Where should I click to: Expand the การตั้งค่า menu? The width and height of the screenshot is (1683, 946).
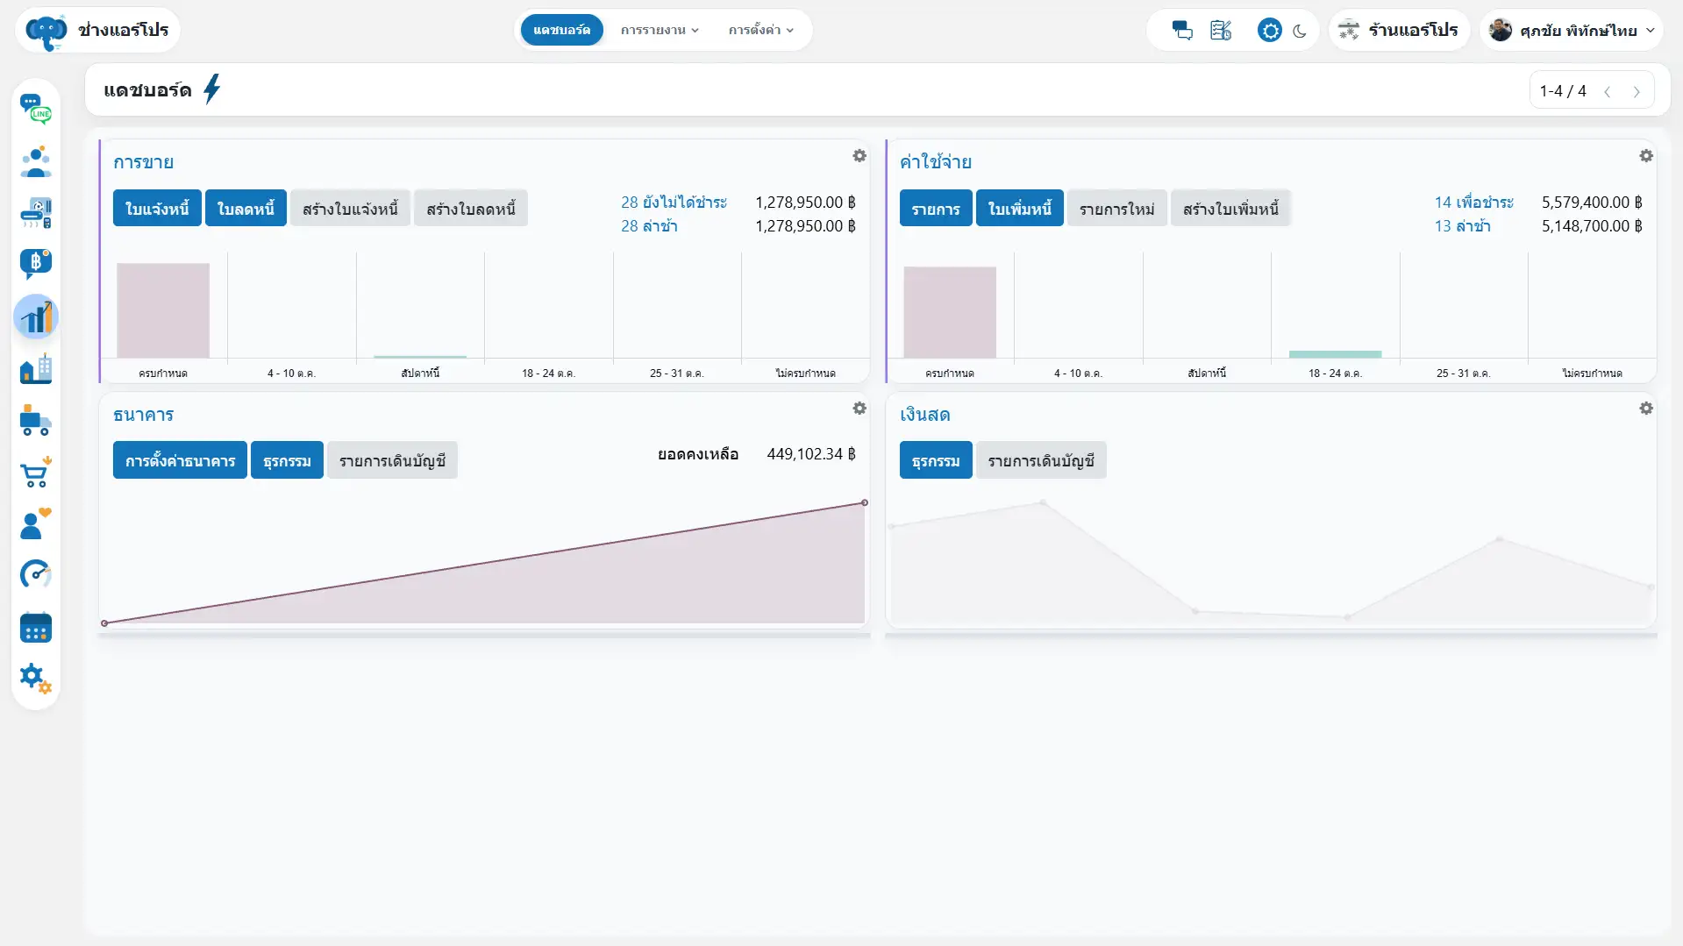coord(760,30)
